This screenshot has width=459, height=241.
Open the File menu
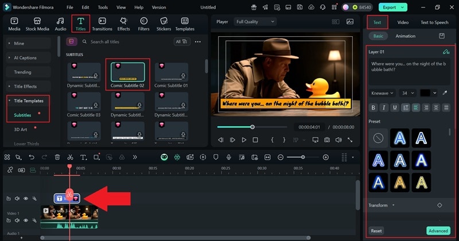click(69, 7)
